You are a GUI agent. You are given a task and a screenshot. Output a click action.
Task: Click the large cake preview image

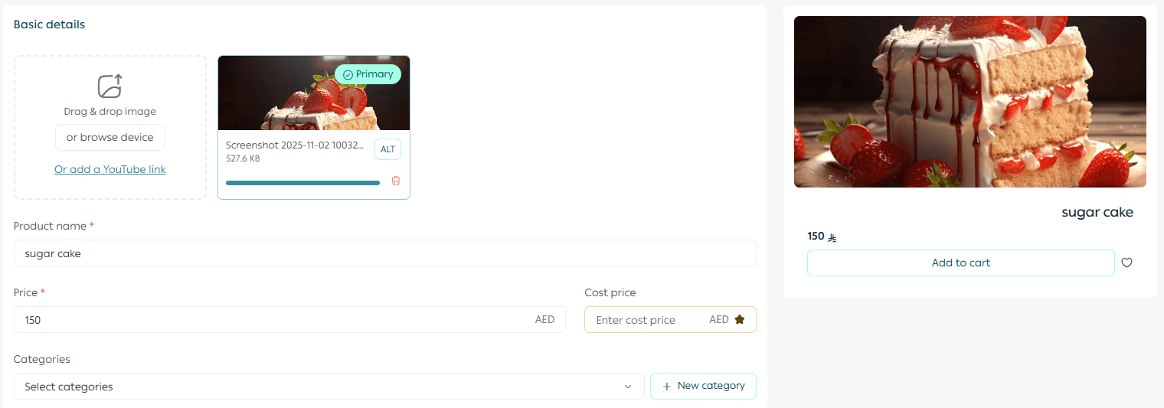(969, 102)
